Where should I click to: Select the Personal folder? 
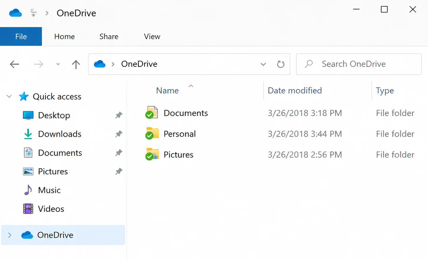(x=179, y=134)
